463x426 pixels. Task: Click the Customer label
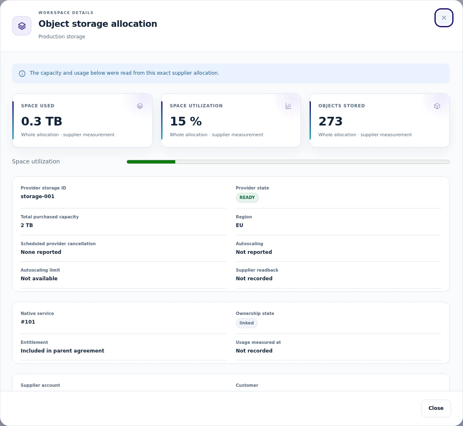(247, 385)
